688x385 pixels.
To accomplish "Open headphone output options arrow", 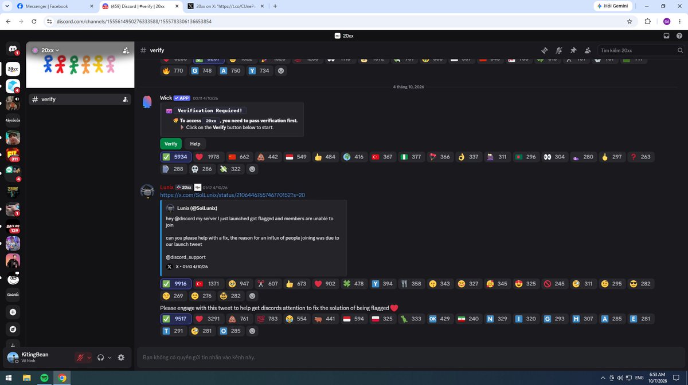I will [110, 358].
